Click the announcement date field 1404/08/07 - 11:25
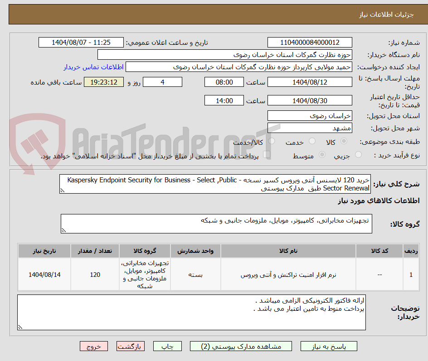The height and width of the screenshot is (361, 428). [81, 43]
